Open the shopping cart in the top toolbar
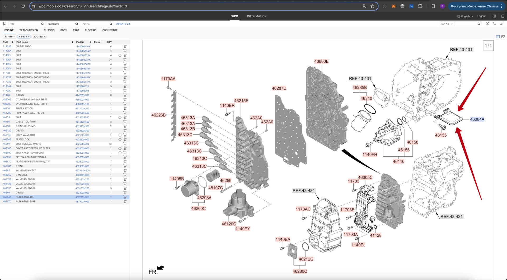The image size is (507, 280). [494, 24]
